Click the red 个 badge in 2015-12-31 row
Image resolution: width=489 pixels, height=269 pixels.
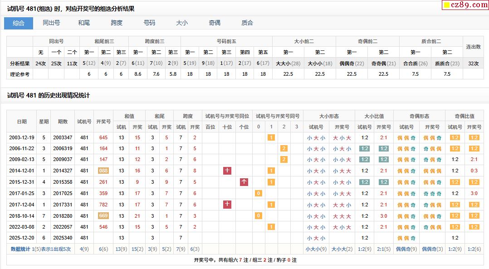click(244, 182)
